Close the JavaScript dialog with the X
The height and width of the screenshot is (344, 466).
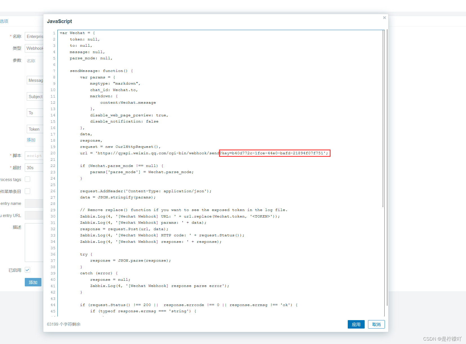coord(384,18)
